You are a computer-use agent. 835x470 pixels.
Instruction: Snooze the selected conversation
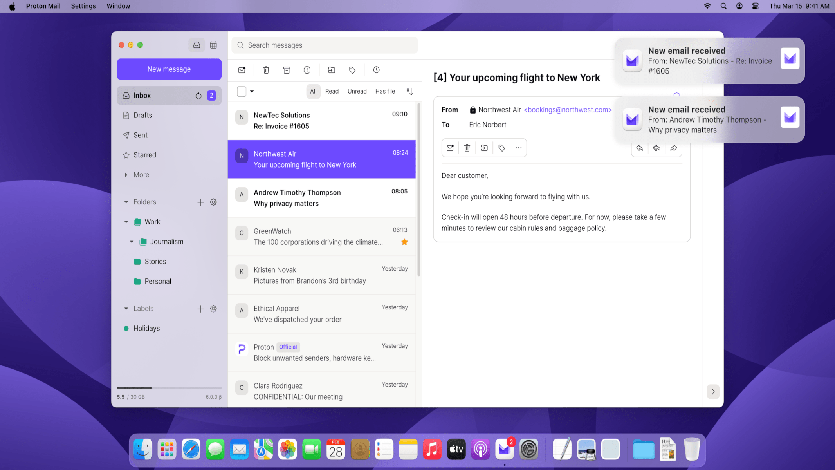(x=376, y=70)
